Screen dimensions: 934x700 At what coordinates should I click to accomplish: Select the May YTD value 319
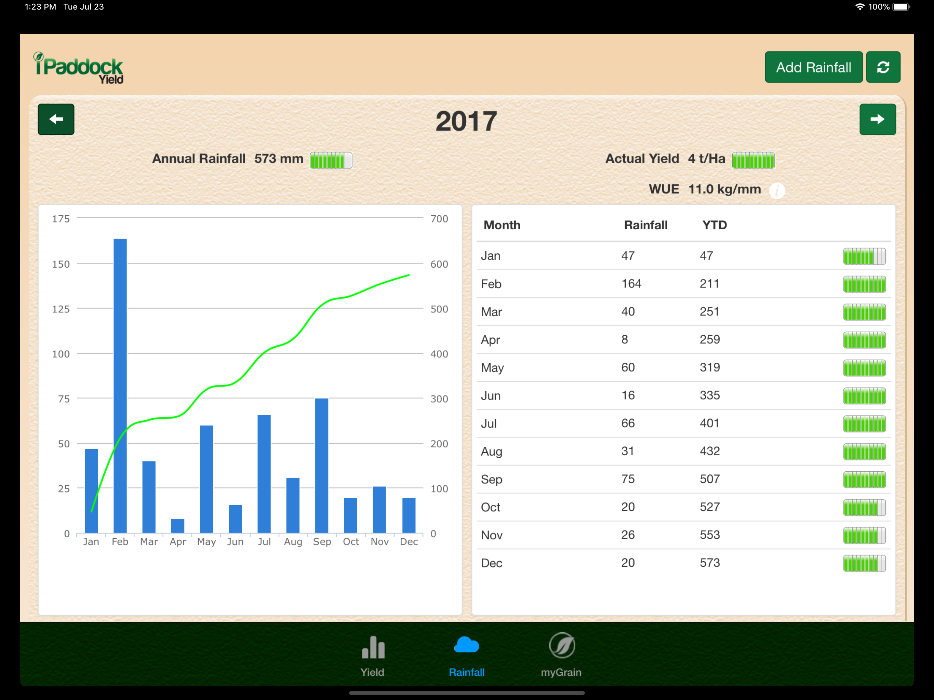(x=709, y=367)
